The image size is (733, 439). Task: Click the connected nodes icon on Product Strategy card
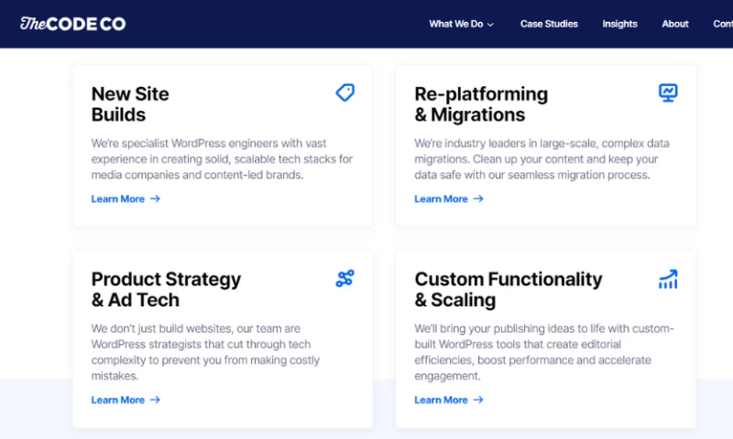coord(345,279)
